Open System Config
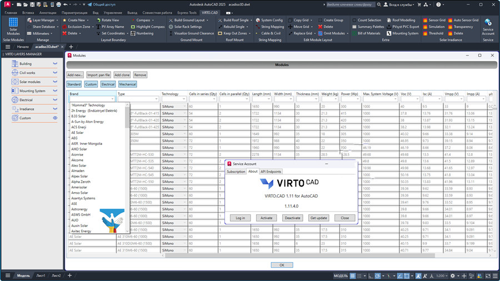The width and height of the screenshot is (500, 281). (x=269, y=20)
